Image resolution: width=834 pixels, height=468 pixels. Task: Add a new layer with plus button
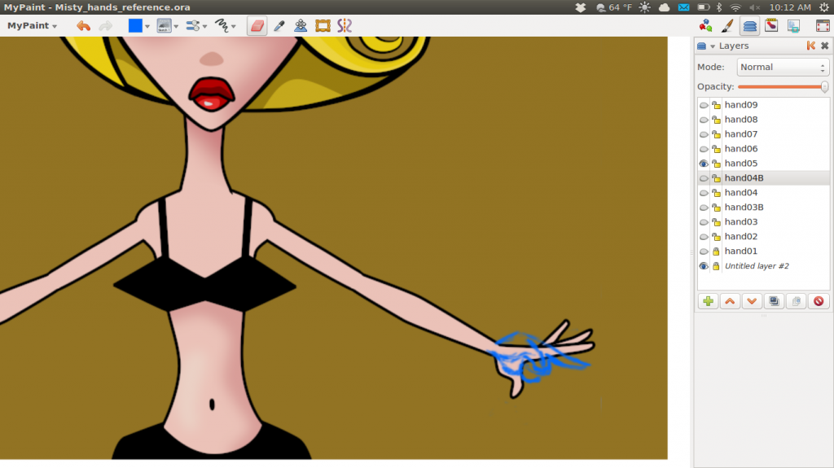click(708, 301)
